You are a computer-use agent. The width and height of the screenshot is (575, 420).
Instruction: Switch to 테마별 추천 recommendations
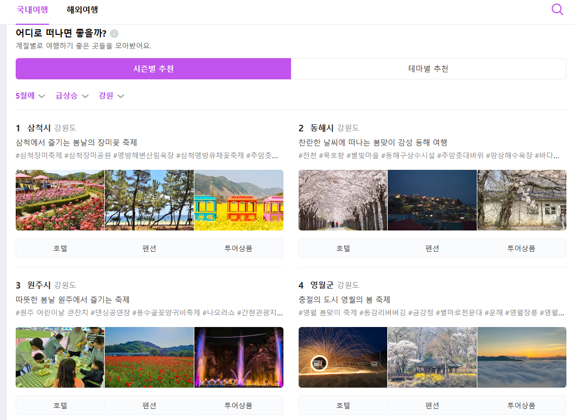(429, 69)
